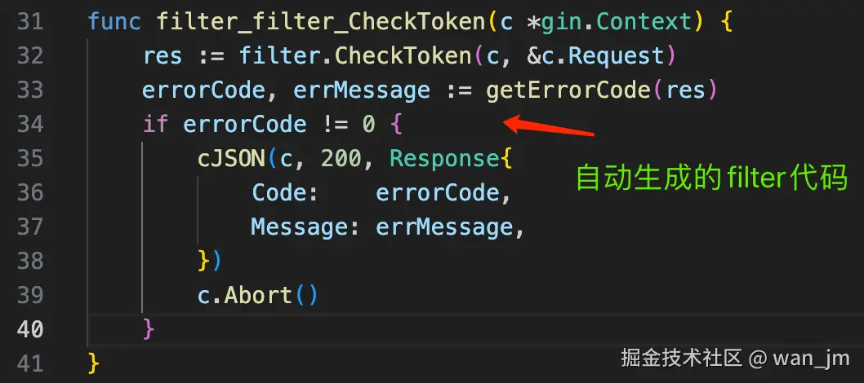
Task: Click the green filter annotation text
Action: point(712,178)
